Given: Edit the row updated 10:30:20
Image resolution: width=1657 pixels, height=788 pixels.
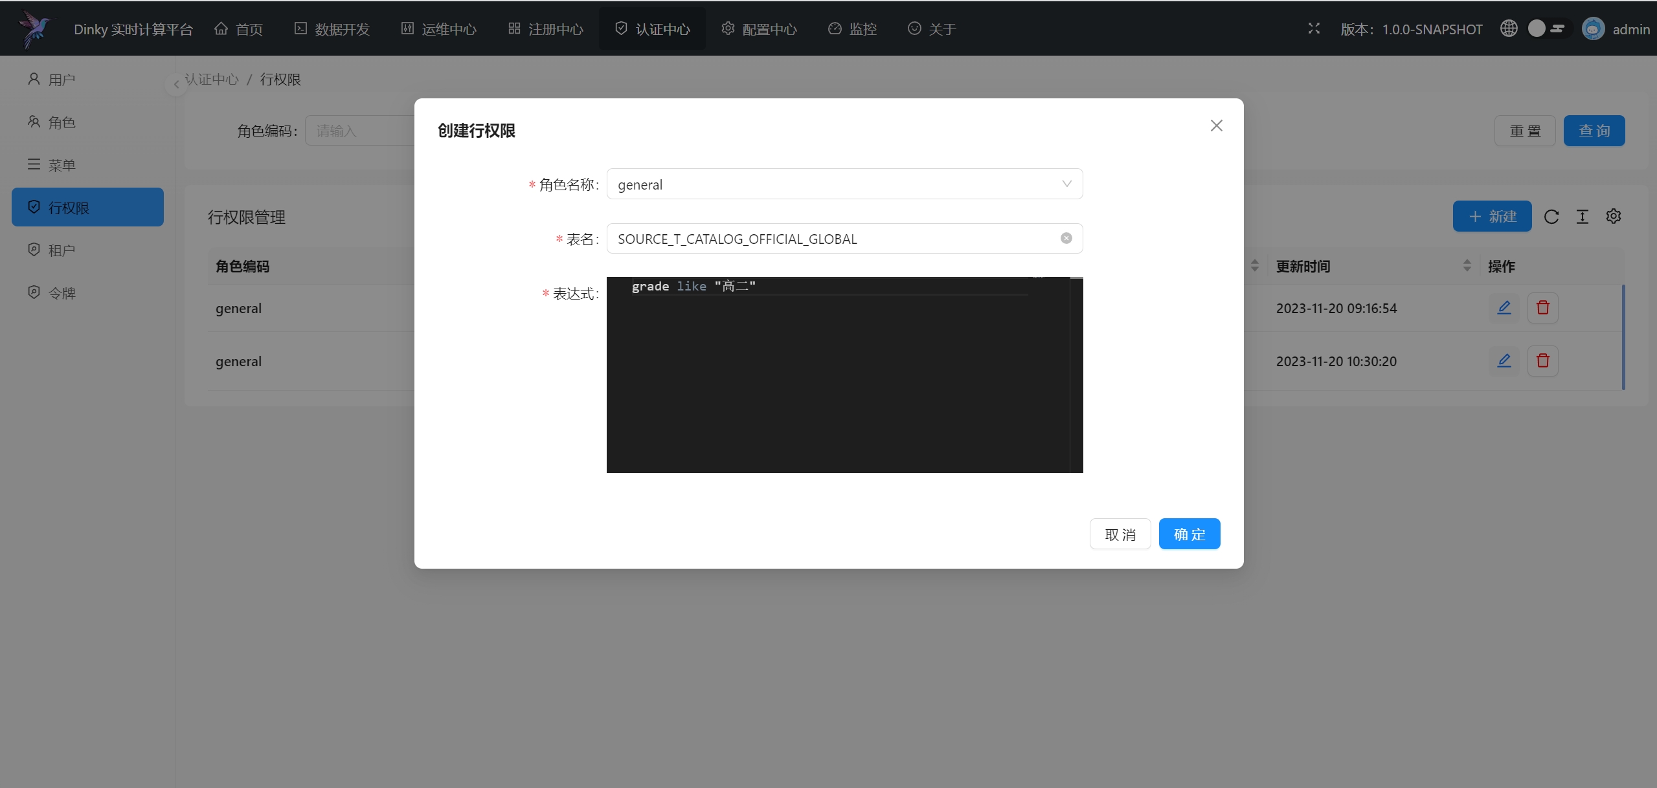Looking at the screenshot, I should [1504, 361].
